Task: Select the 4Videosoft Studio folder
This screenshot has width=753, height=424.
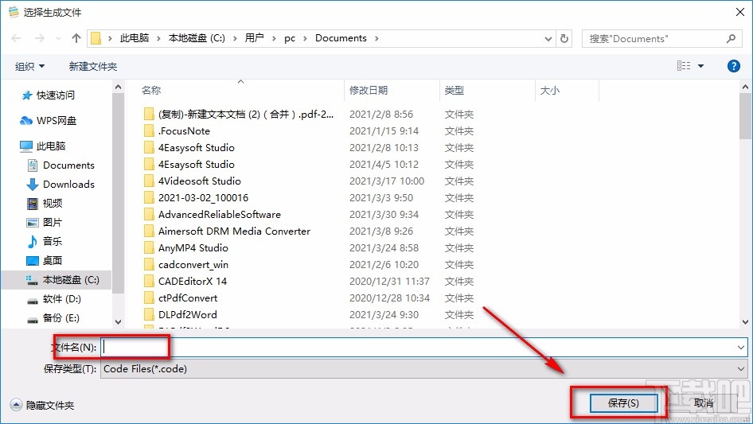Action: coord(199,181)
